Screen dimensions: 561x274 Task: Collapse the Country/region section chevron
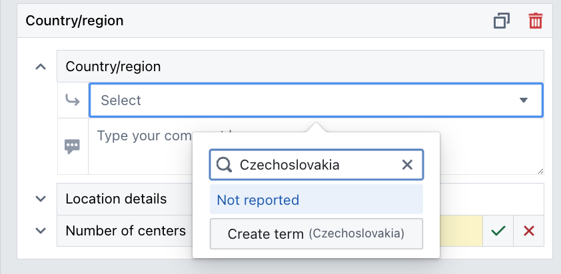[41, 67]
